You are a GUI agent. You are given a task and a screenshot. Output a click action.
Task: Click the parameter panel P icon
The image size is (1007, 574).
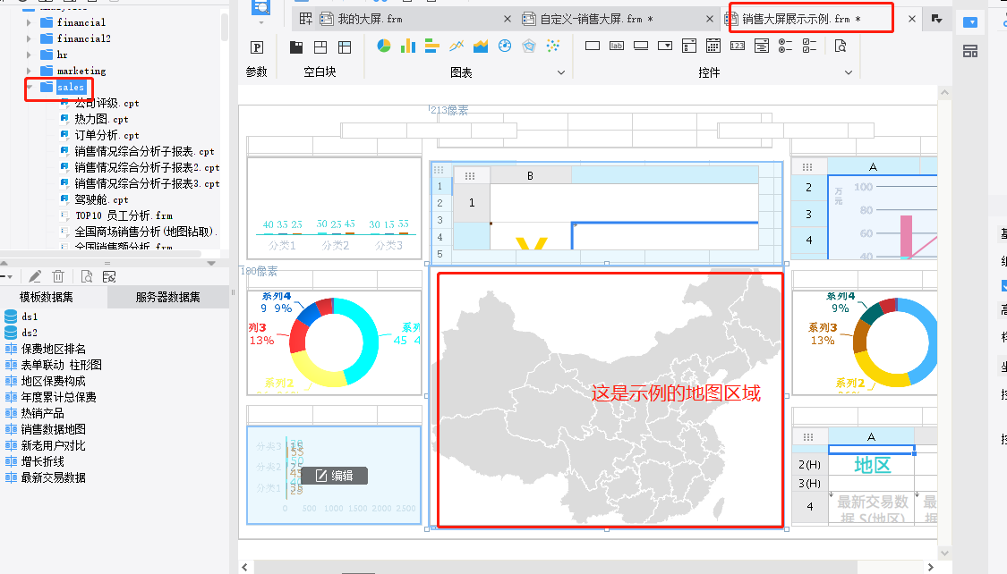tap(257, 46)
